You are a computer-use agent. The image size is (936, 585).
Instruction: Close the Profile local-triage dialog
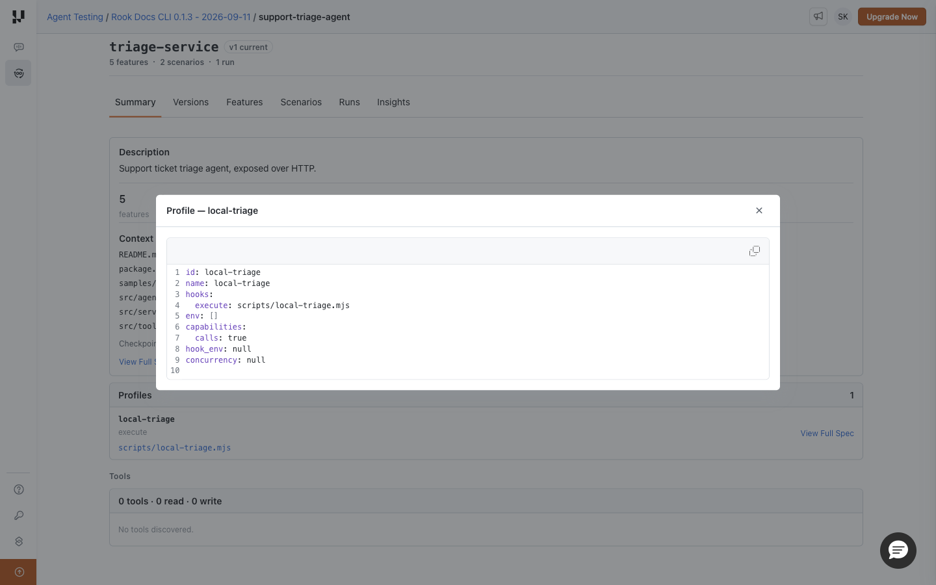click(x=759, y=211)
